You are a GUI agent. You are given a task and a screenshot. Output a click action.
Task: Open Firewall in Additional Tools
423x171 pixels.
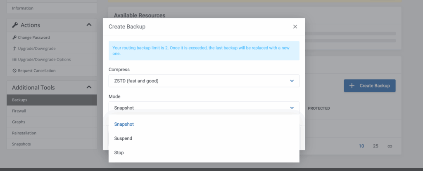(20, 111)
